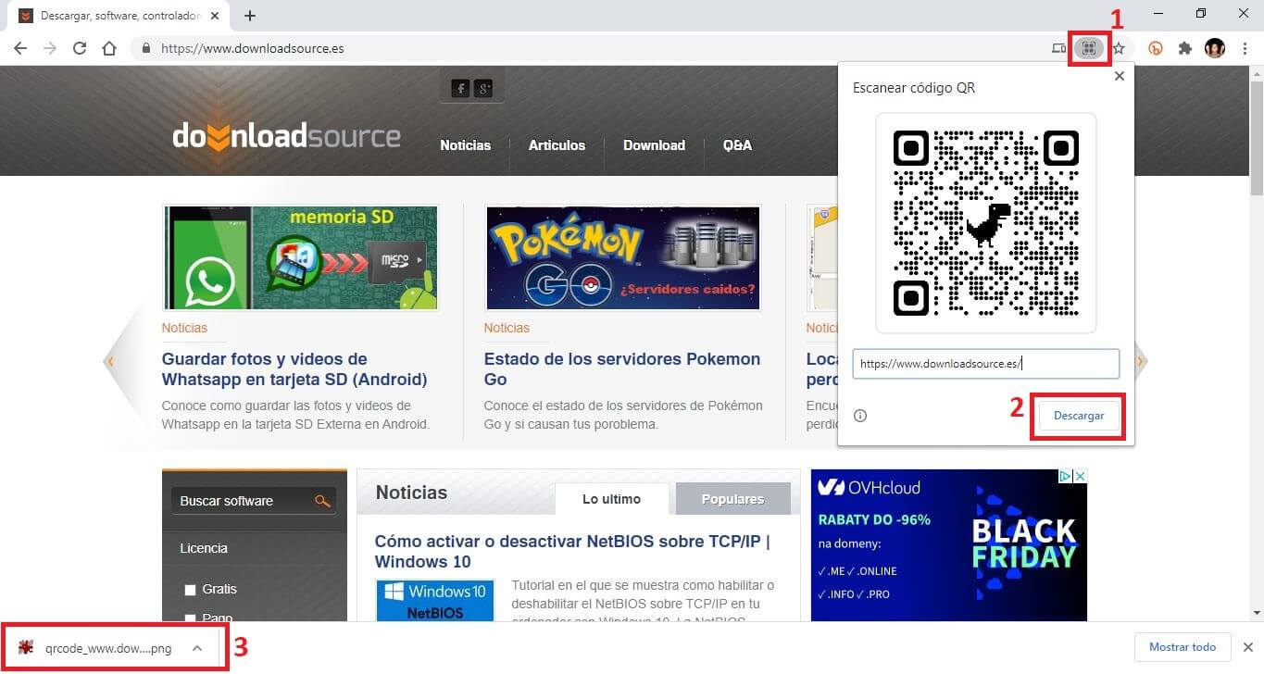Click the Descargar button

[1079, 416]
